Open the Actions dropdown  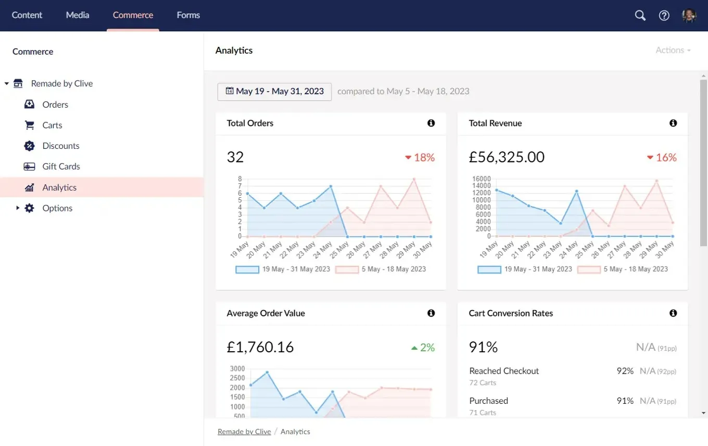(672, 50)
